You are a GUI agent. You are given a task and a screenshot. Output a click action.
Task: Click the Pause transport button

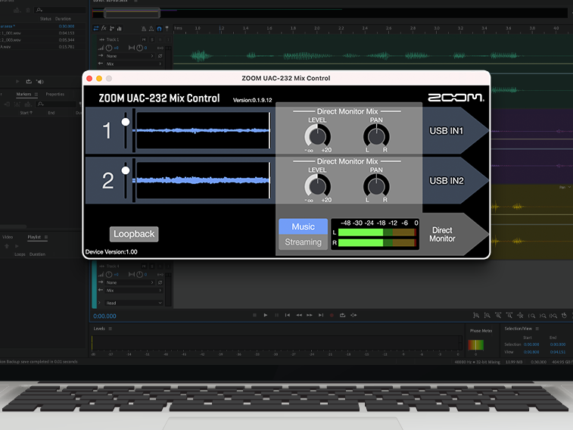point(276,315)
